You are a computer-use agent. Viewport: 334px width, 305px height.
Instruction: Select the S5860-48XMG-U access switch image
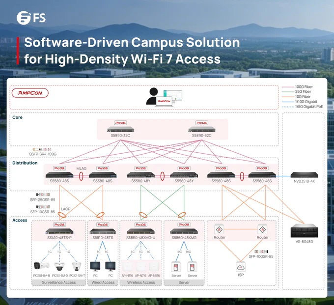pyautogui.click(x=140, y=231)
